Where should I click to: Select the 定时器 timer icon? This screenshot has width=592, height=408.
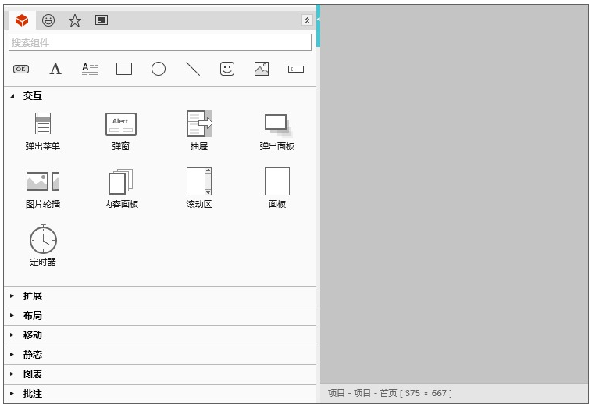point(43,239)
